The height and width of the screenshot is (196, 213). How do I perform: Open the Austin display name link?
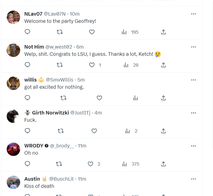click(32, 179)
